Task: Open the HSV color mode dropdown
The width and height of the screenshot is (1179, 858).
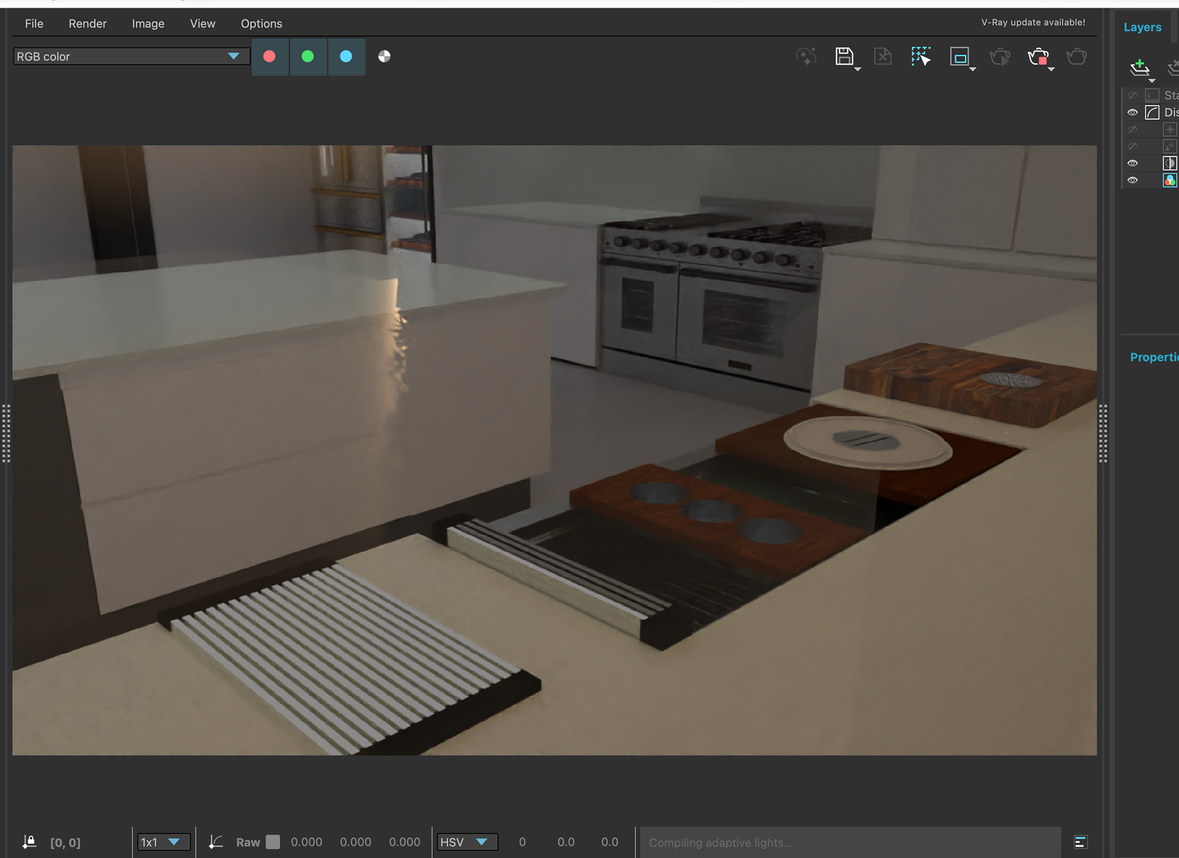Action: click(467, 842)
